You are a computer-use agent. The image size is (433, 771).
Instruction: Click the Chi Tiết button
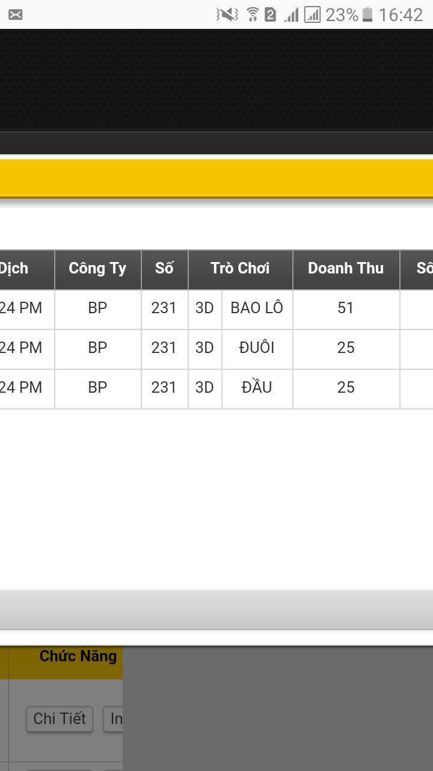tap(60, 719)
